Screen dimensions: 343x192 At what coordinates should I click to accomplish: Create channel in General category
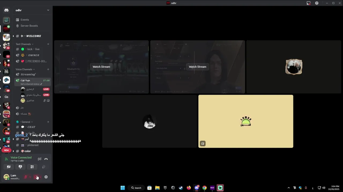pyautogui.click(x=48, y=122)
